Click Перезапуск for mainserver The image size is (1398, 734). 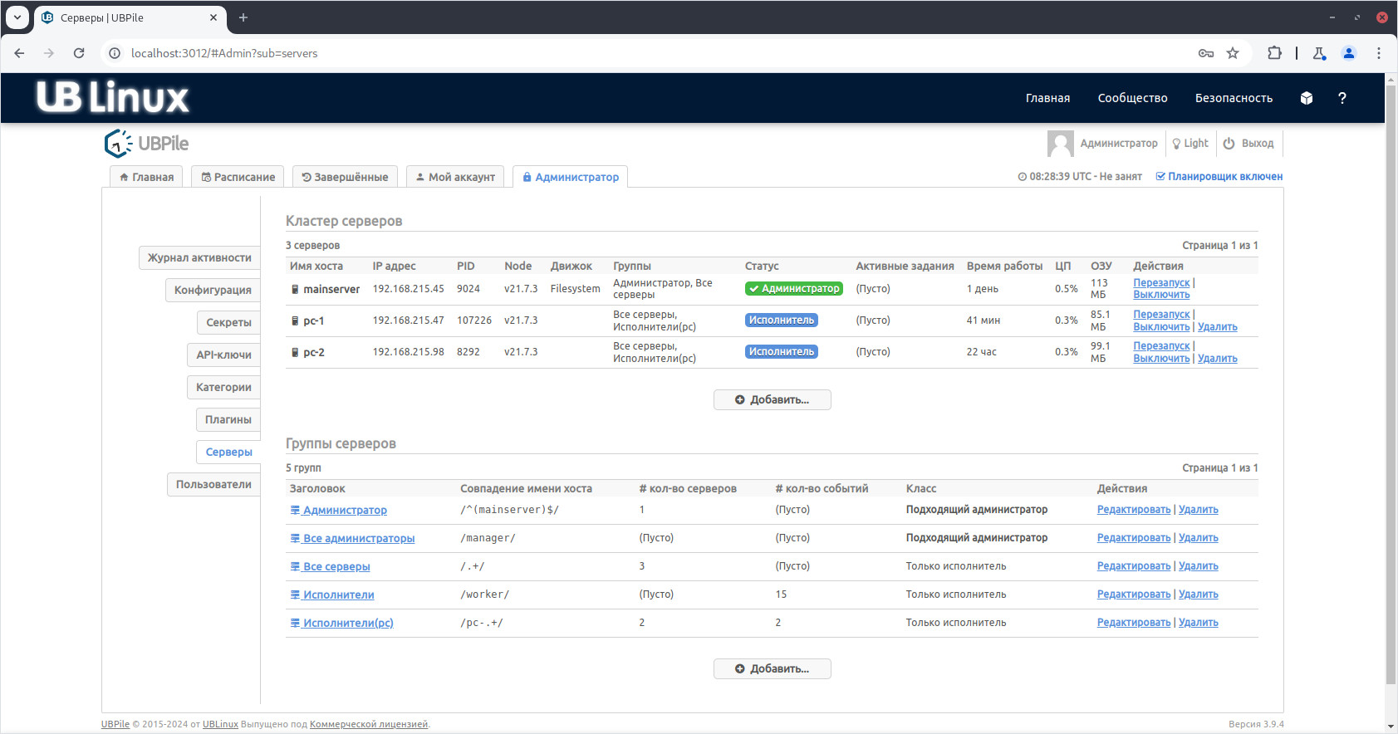pos(1161,283)
